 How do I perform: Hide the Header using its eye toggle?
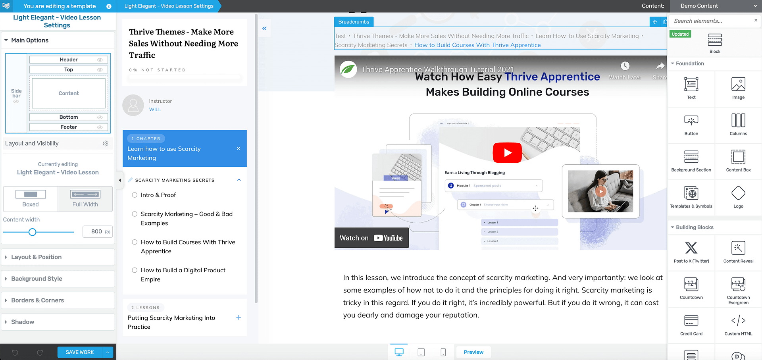click(100, 59)
